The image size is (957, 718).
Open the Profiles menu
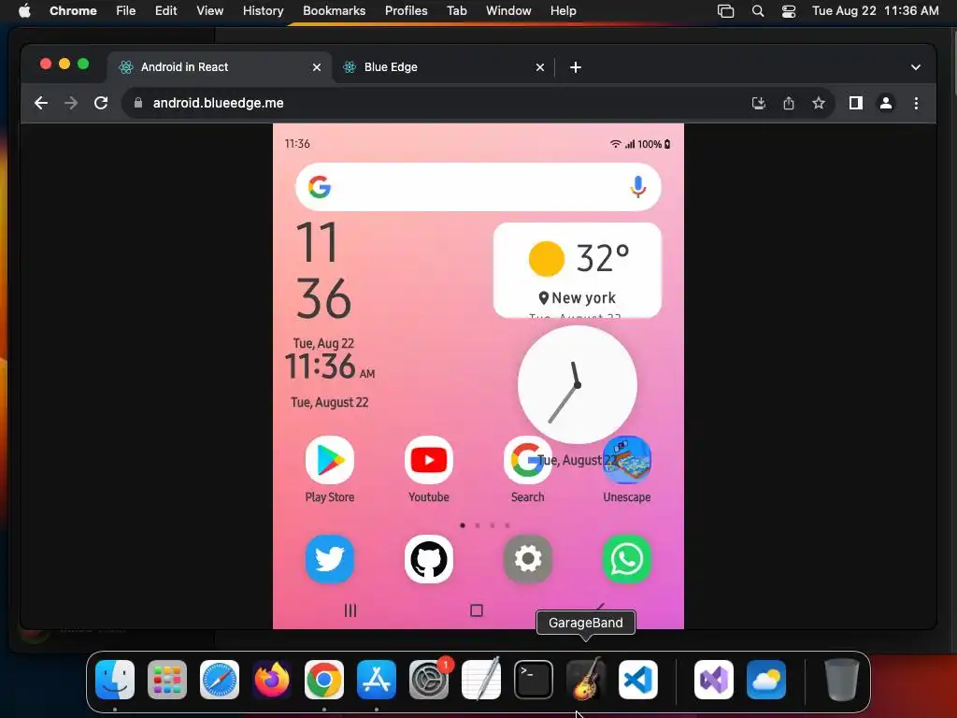(406, 11)
